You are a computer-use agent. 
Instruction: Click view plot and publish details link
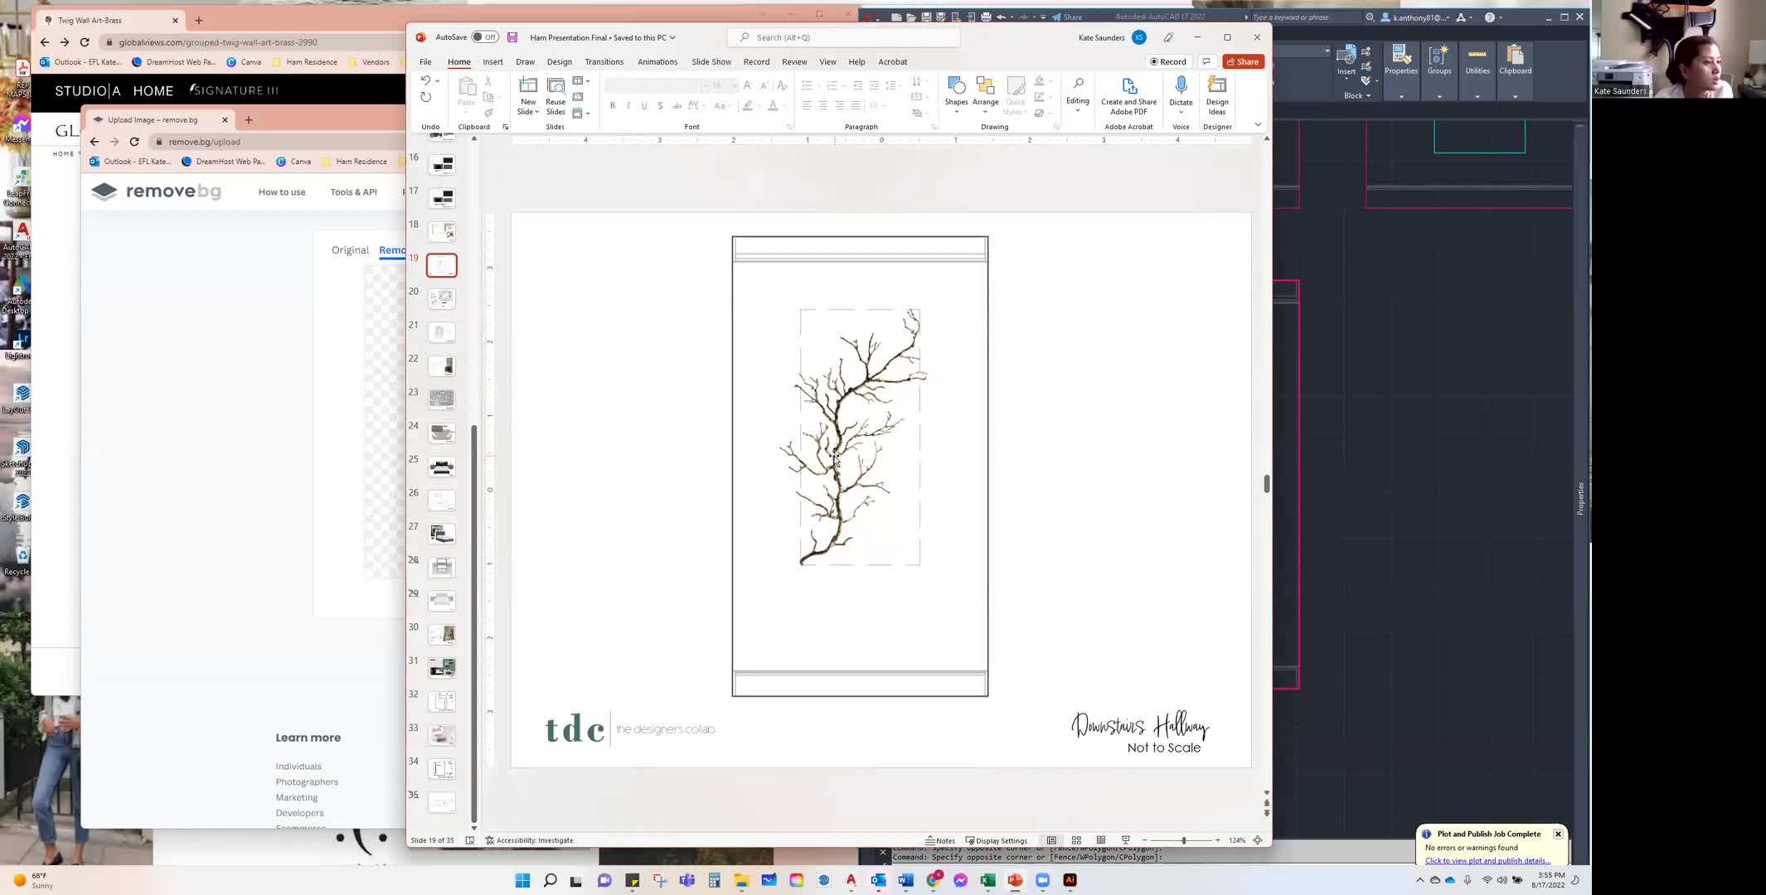click(x=1487, y=860)
